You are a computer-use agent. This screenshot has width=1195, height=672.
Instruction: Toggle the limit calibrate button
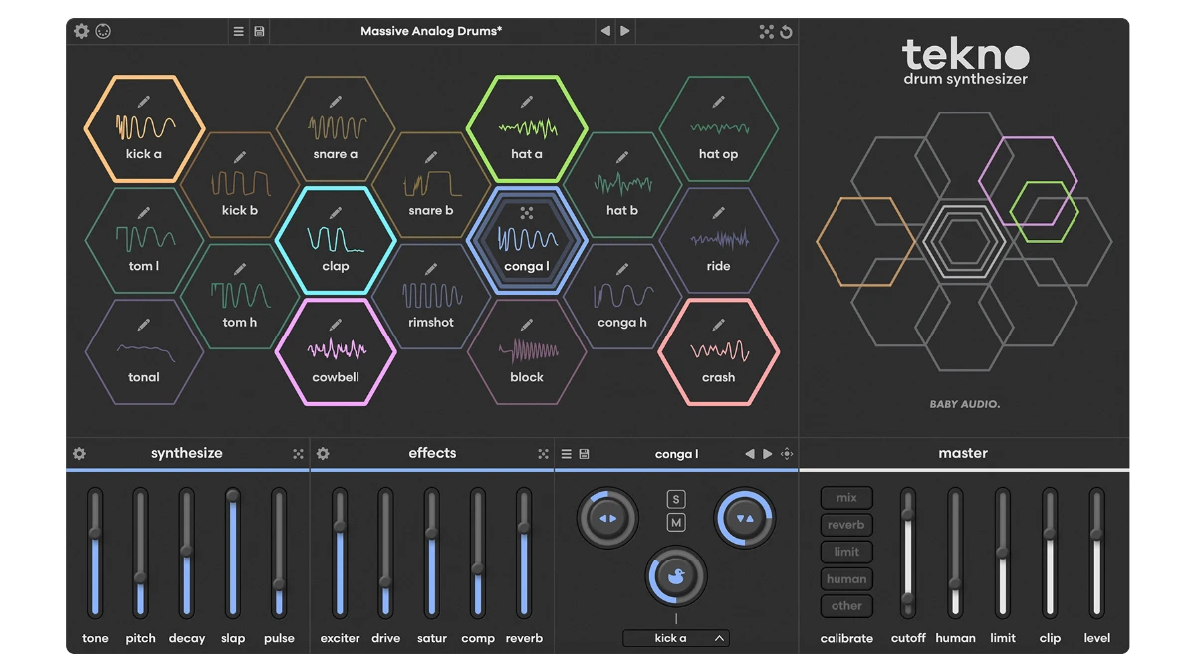[x=846, y=552]
